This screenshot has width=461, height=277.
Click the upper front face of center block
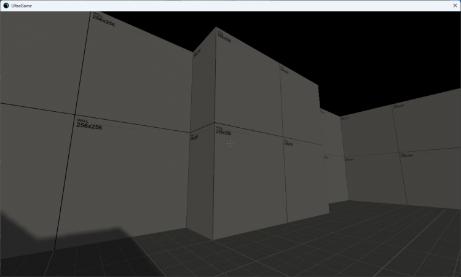point(246,80)
